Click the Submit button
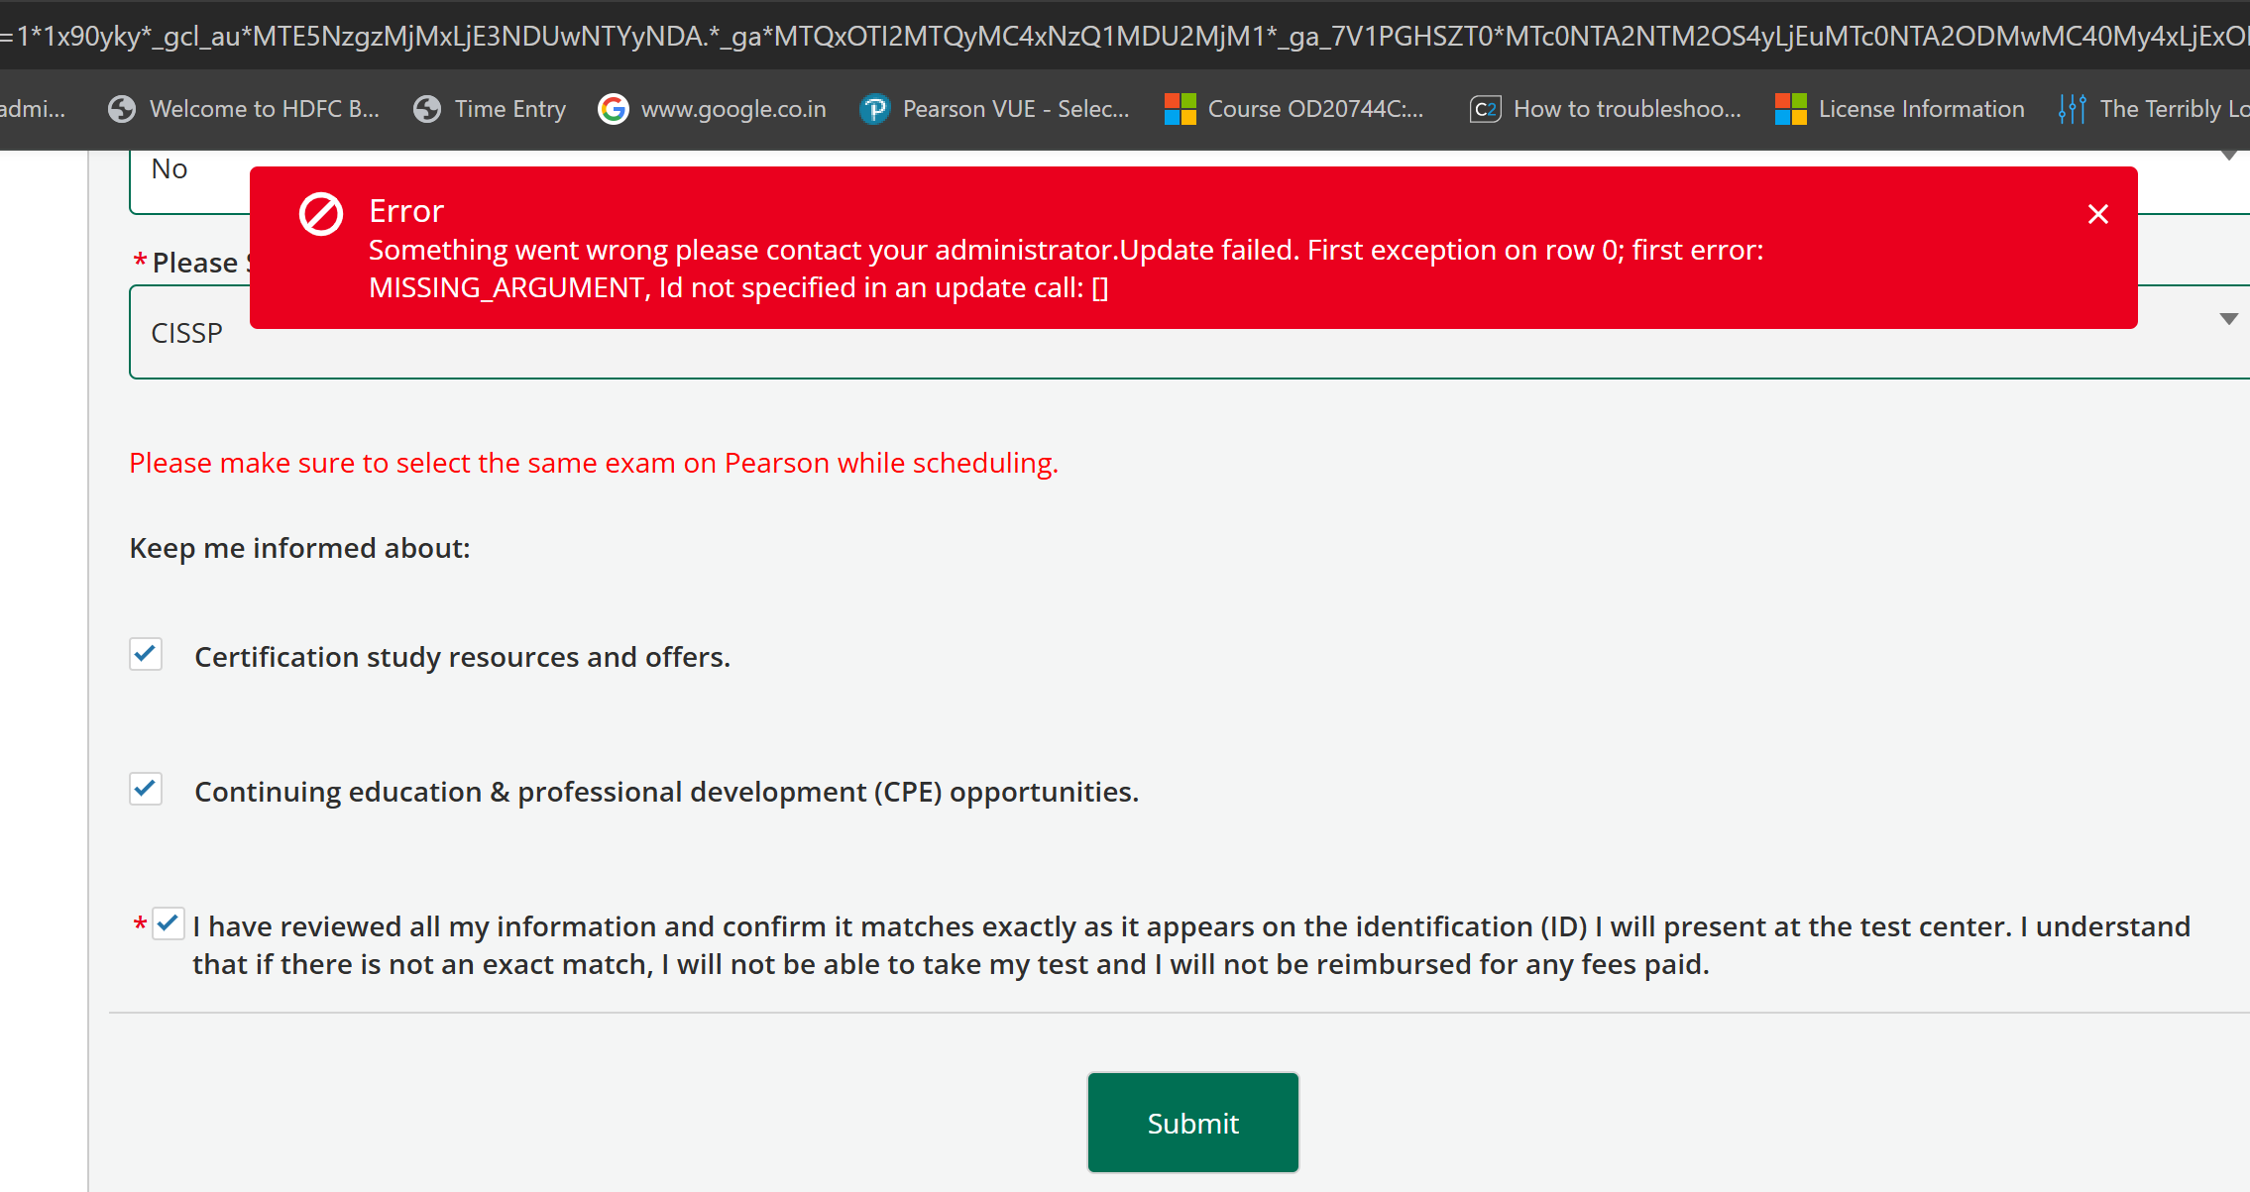The width and height of the screenshot is (2250, 1192). [1192, 1122]
